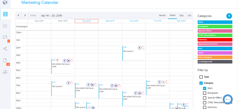Open the calendar view sidebar icon
238x109 pixels.
5,14
